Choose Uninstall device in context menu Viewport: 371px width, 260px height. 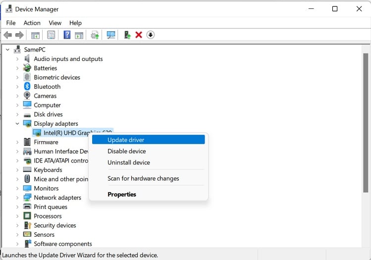coord(149,162)
